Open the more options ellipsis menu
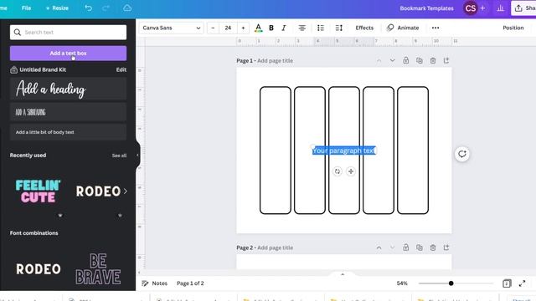The height and width of the screenshot is (301, 536). coord(435,28)
